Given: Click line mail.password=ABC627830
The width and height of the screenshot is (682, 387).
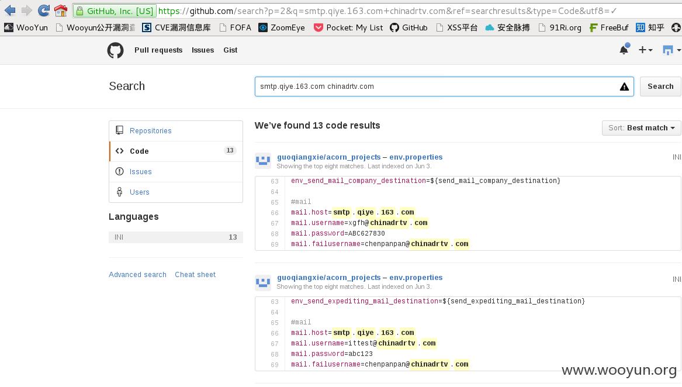Looking at the screenshot, I should click(x=338, y=233).
